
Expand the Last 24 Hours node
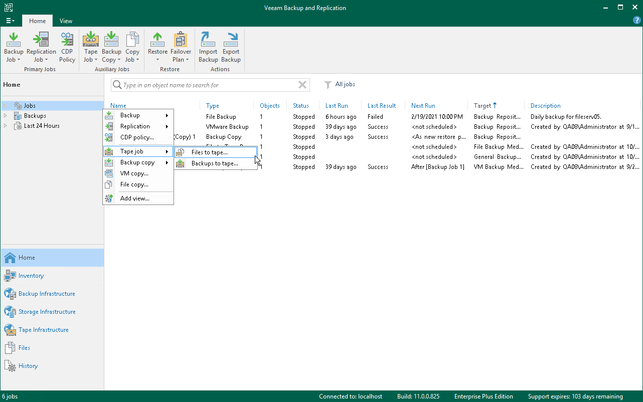6,126
